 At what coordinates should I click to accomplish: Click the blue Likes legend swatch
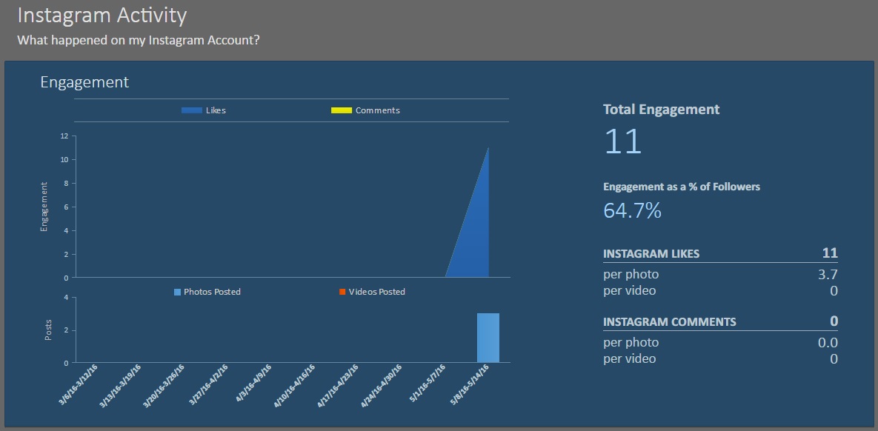tap(191, 110)
